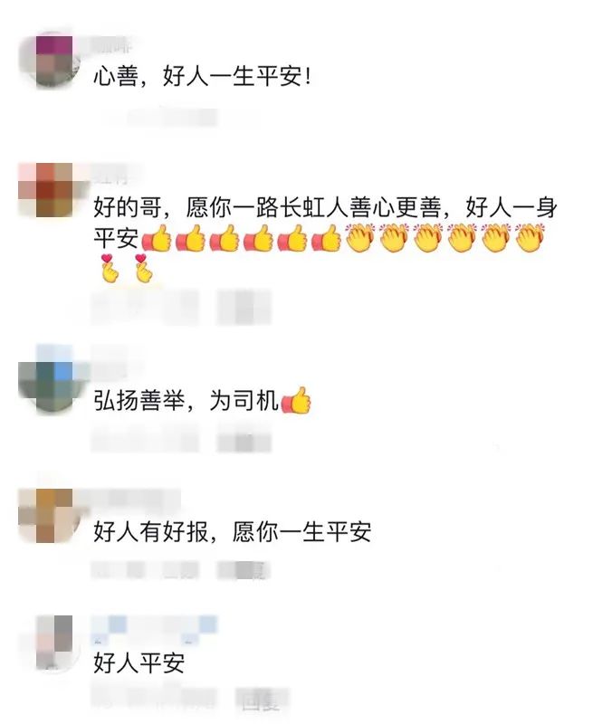Image resolution: width=602 pixels, height=724 pixels.
Task: Tap the first clapping hands emoji
Action: click(361, 238)
